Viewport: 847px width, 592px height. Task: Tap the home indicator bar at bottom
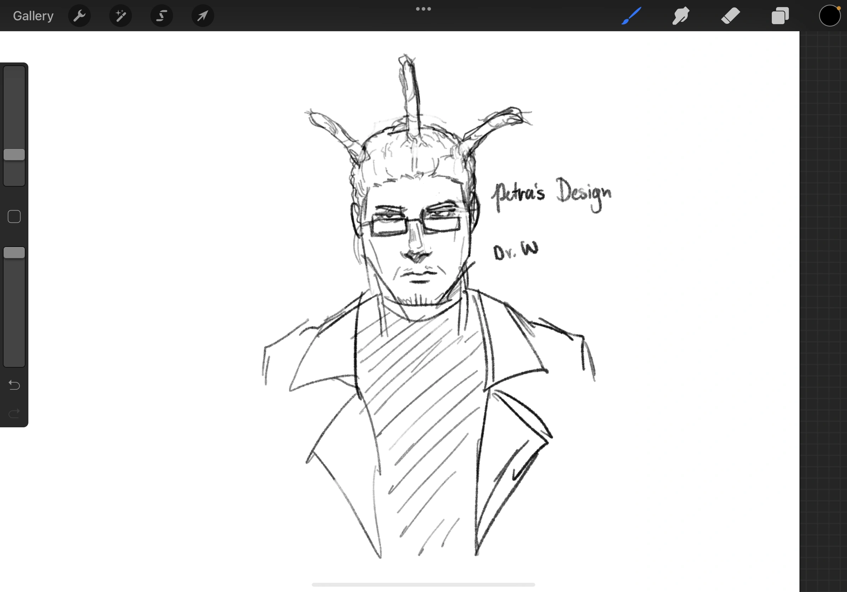423,585
